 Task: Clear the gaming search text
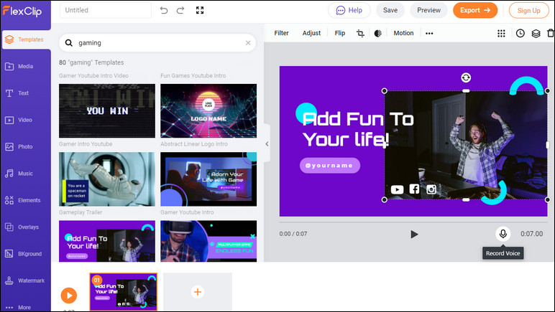pyautogui.click(x=248, y=43)
